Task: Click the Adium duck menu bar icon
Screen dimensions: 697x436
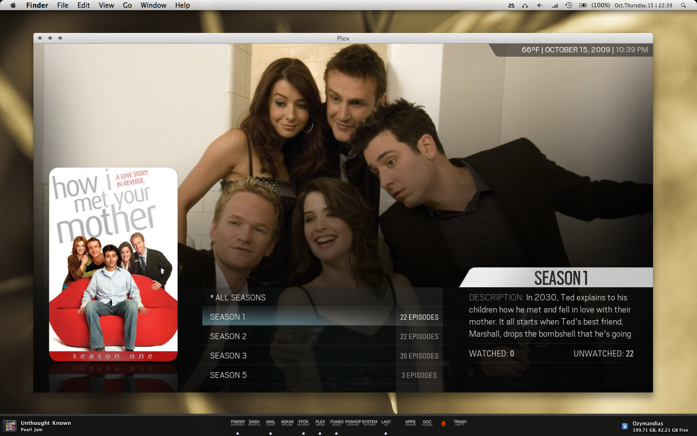Action: 511,5
